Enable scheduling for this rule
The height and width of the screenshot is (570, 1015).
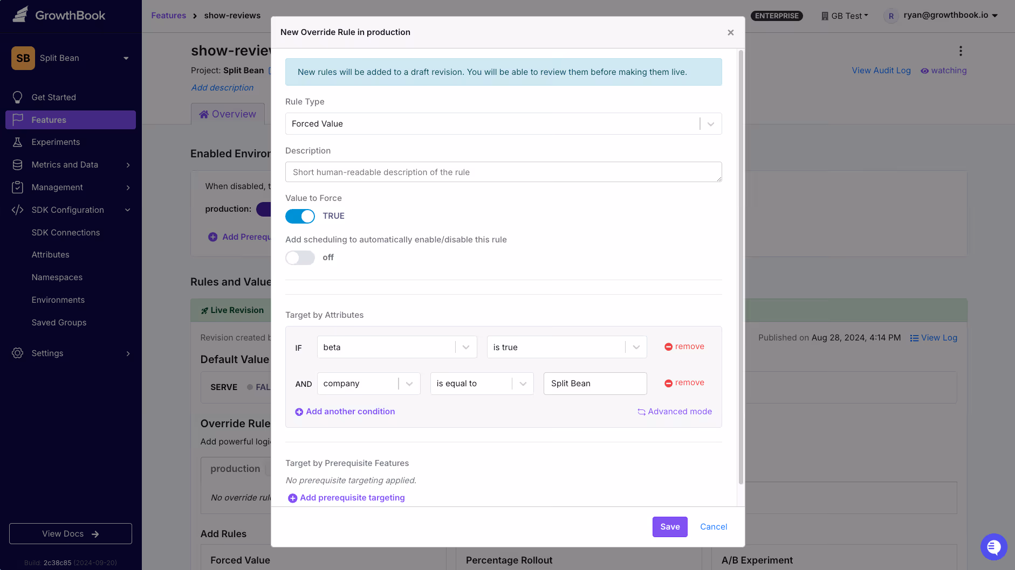click(300, 258)
